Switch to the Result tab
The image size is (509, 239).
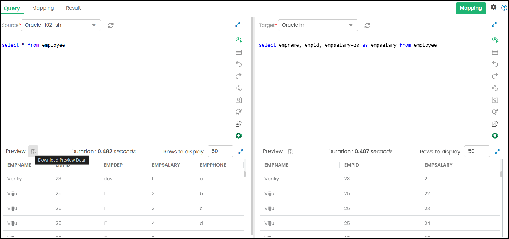click(x=73, y=8)
